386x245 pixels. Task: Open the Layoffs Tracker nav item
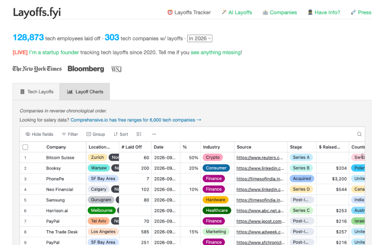[189, 12]
